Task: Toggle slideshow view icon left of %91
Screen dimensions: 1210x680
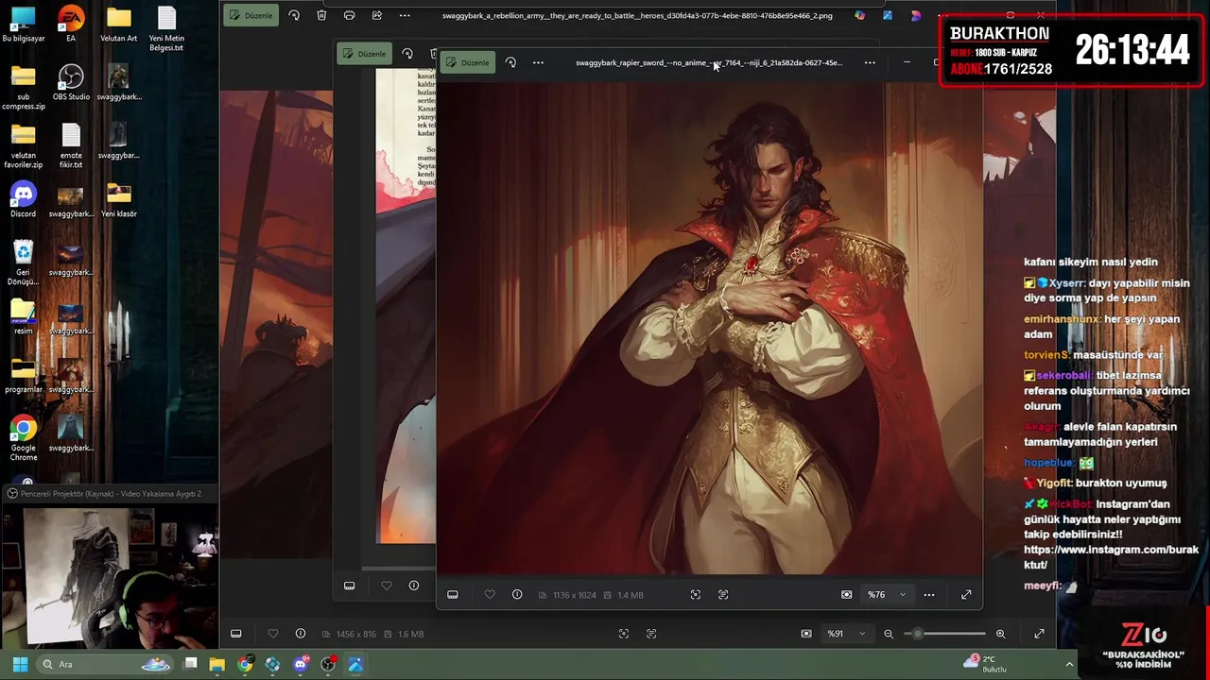Action: [806, 634]
